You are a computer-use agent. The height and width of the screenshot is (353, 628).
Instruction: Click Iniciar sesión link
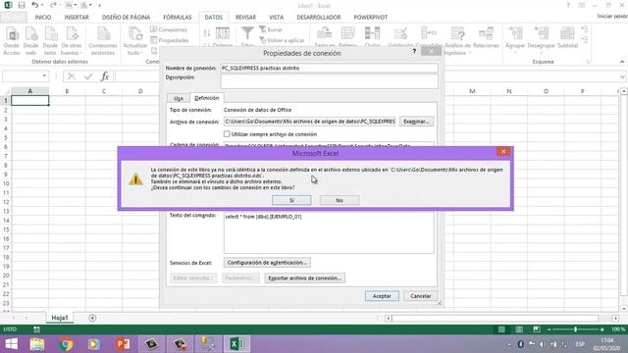(612, 16)
